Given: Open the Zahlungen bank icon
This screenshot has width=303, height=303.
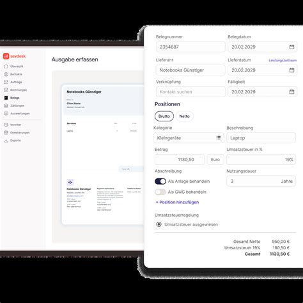Looking at the screenshot, I should (6, 105).
